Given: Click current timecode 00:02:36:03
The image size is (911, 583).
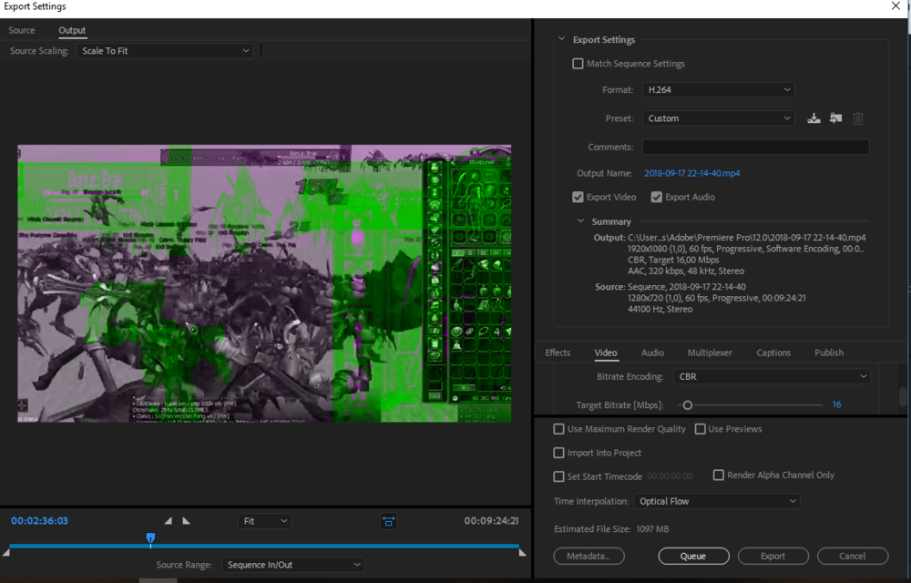Looking at the screenshot, I should pos(39,521).
